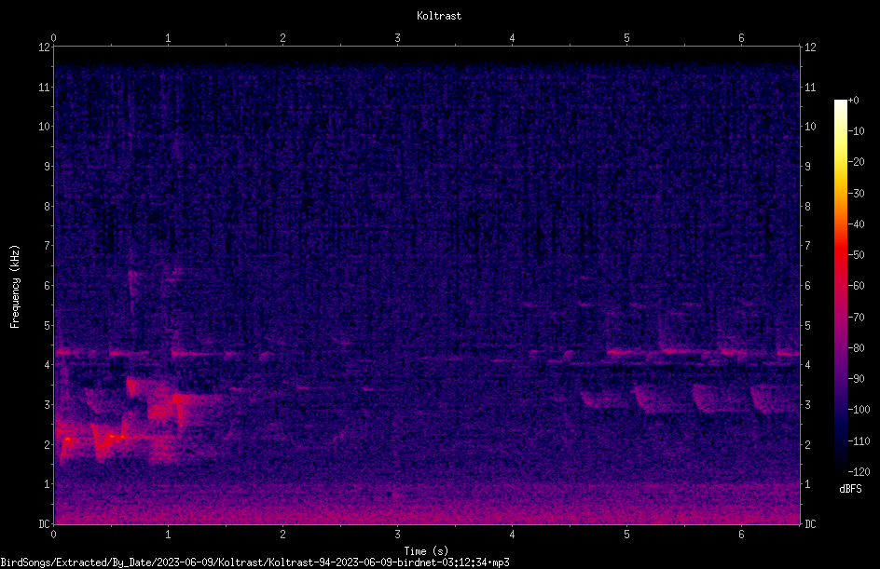The image size is (880, 569).
Task: Click the Frequency (kHz) axis label
Action: (x=15, y=287)
